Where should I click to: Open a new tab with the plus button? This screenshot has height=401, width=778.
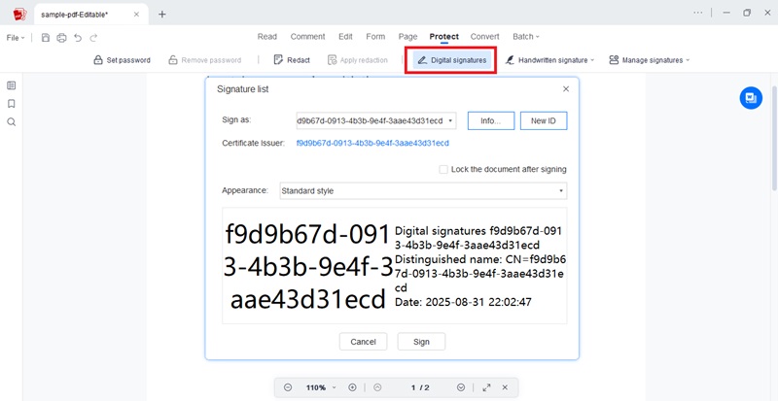click(161, 15)
